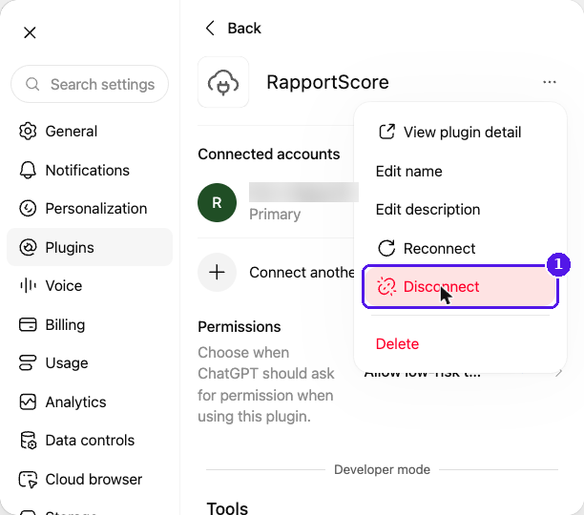This screenshot has height=515, width=584.
Task: Toggle the three-dots more options menu
Action: pos(550,82)
